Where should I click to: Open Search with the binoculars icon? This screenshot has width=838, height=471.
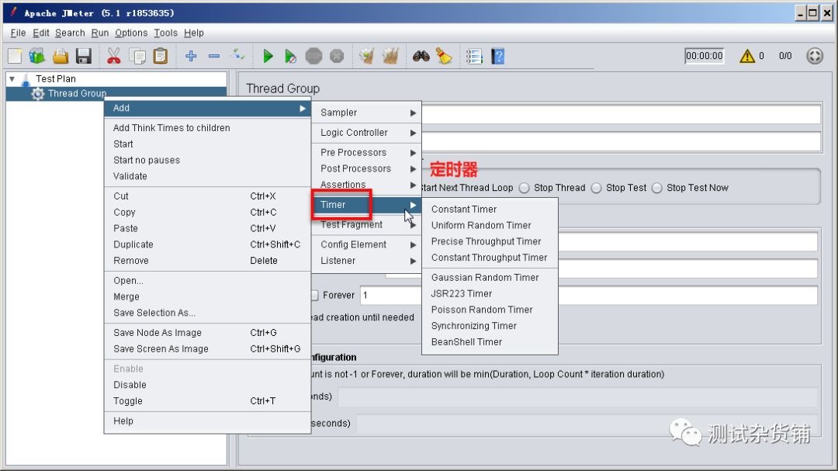pos(421,56)
